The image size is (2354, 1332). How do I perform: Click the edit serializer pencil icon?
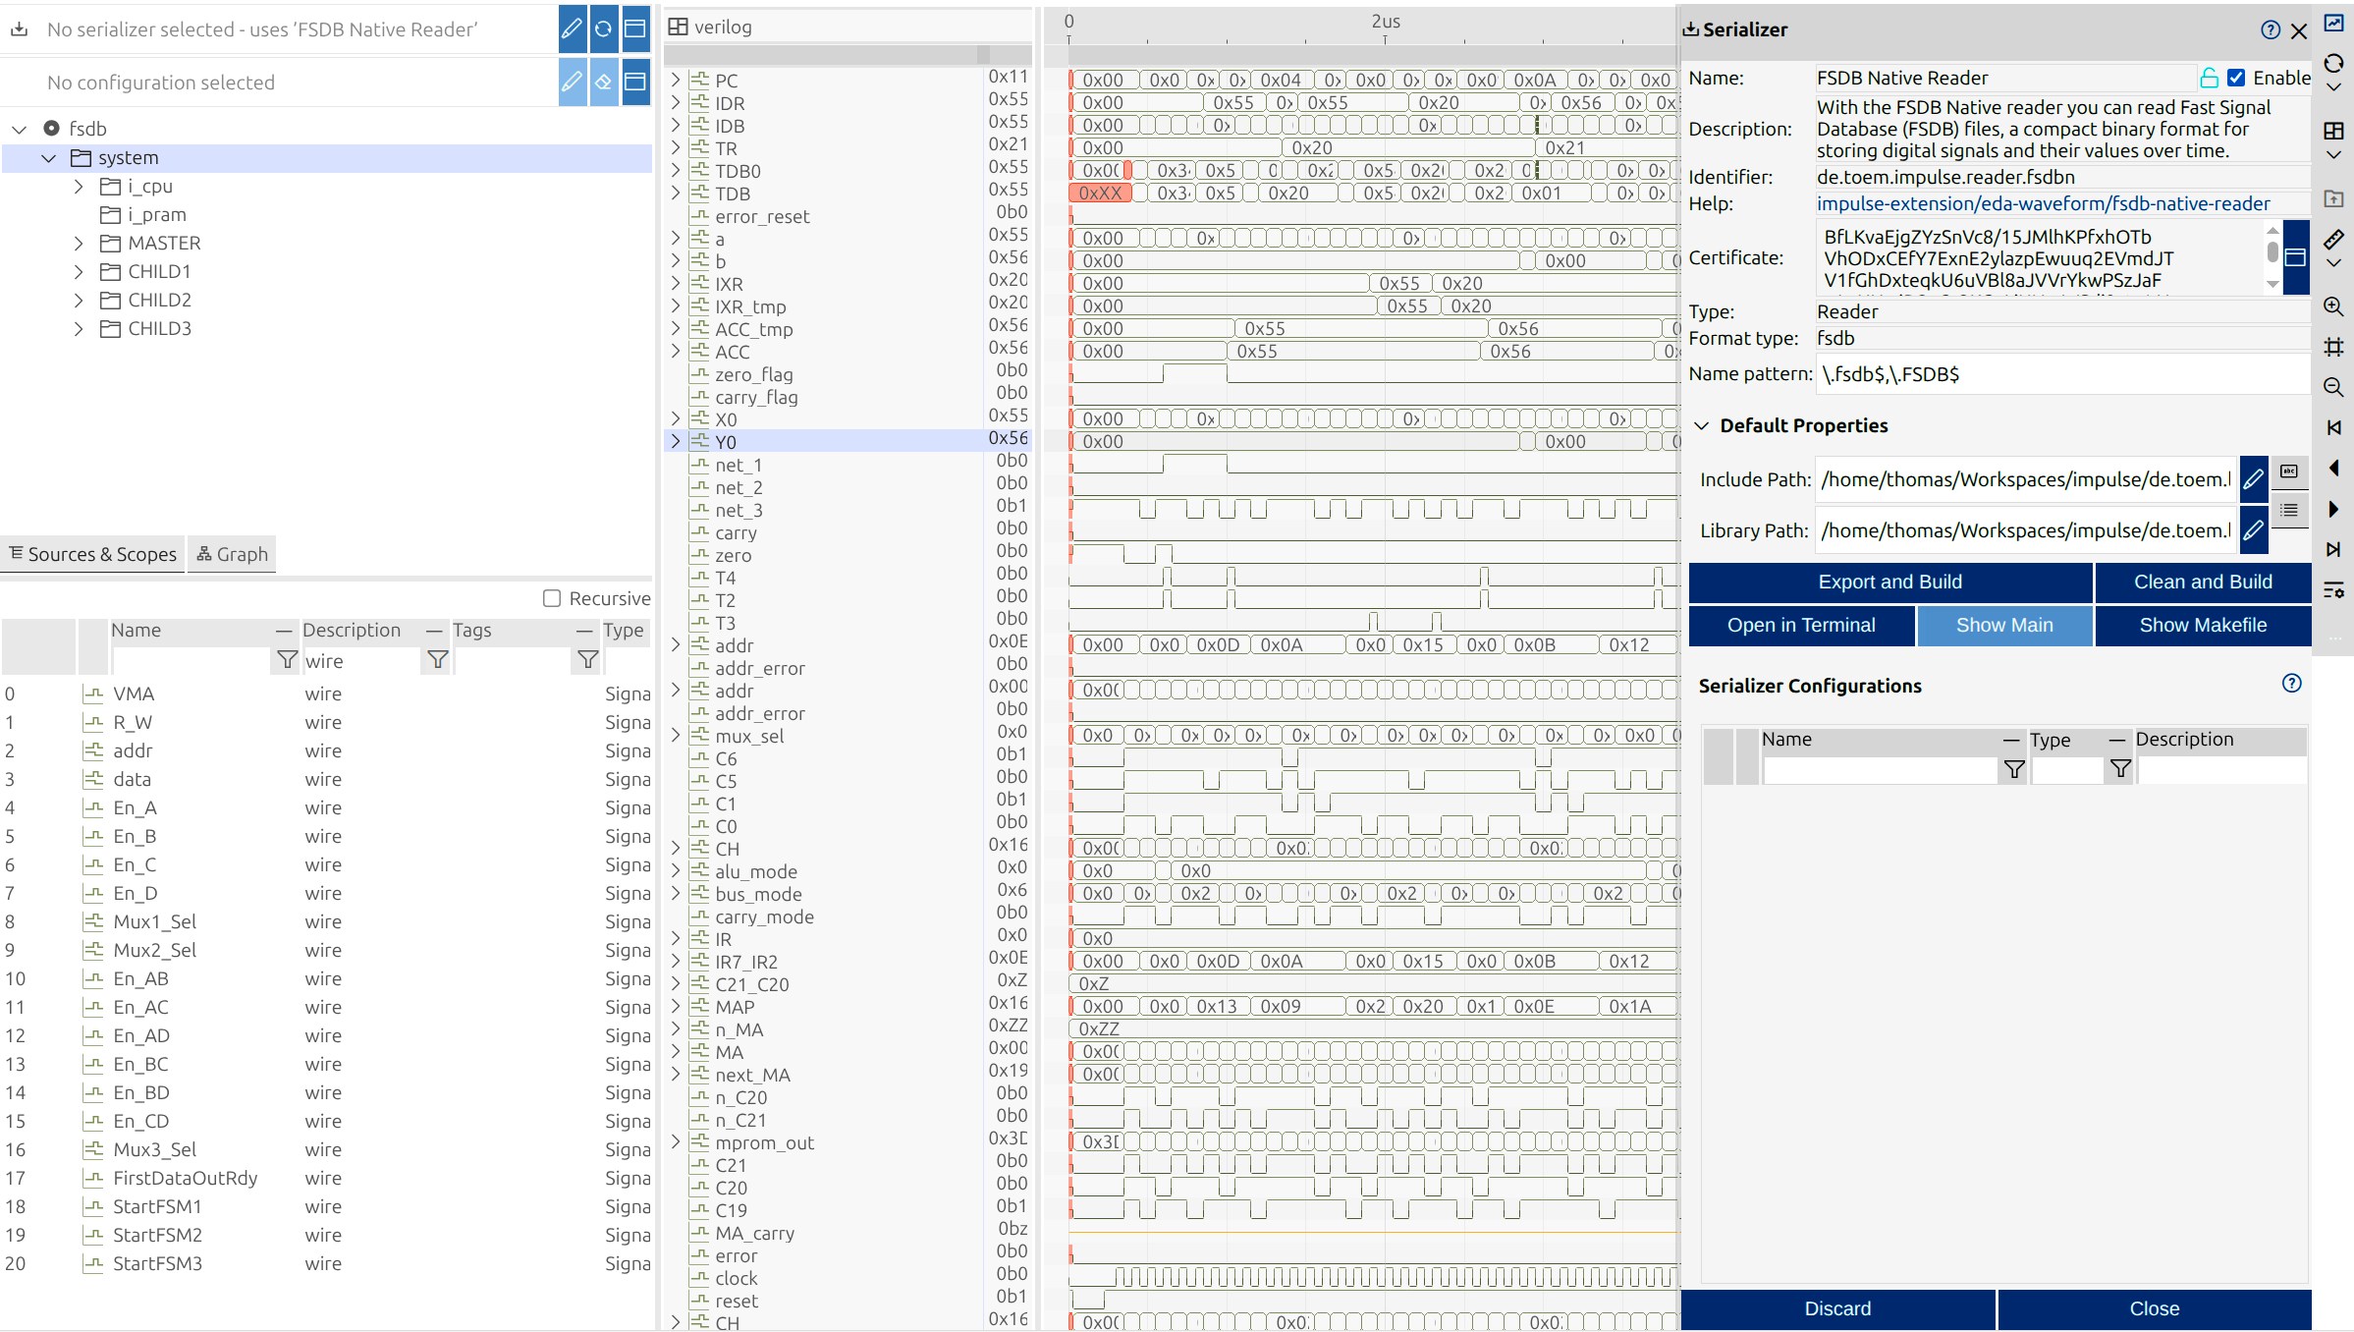(x=572, y=28)
